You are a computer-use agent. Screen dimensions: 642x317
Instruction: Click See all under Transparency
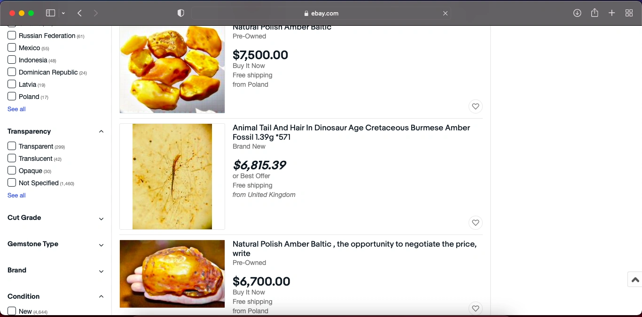[x=16, y=195]
